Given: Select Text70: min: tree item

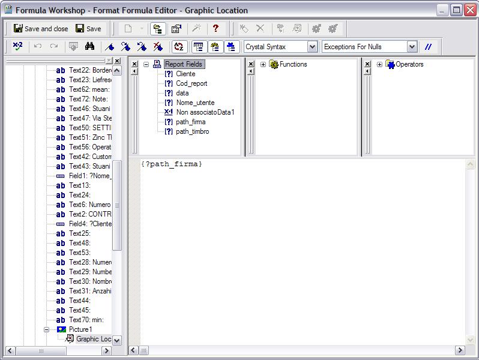Looking at the screenshot, I should tap(86, 320).
